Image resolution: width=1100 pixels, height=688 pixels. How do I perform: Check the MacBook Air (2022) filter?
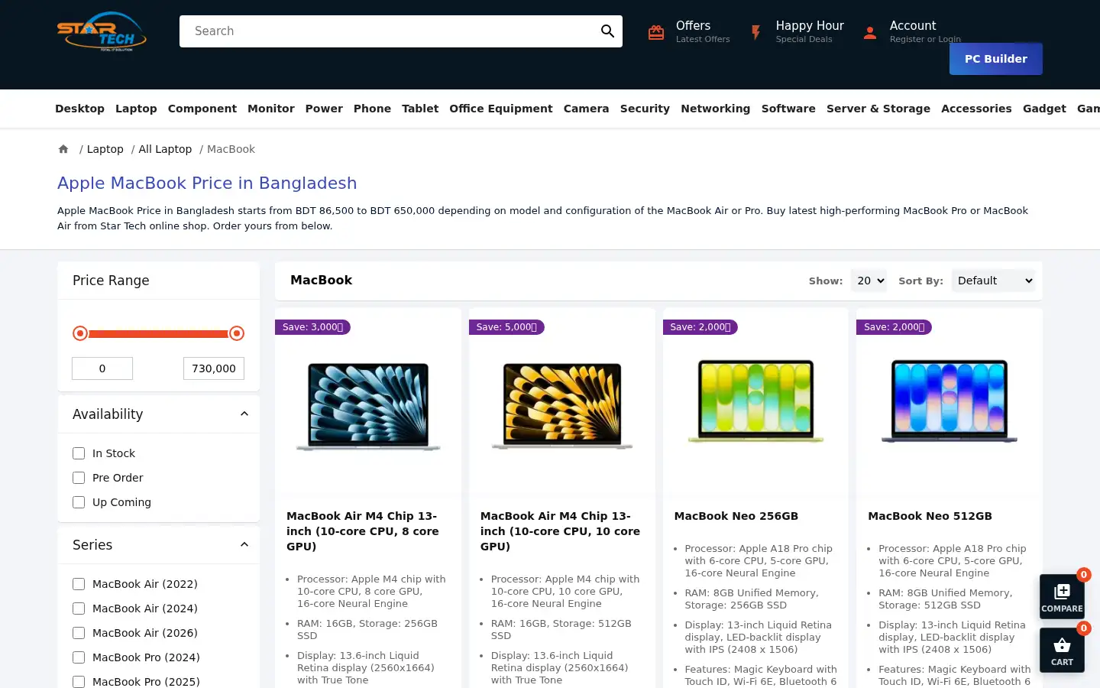pyautogui.click(x=79, y=584)
